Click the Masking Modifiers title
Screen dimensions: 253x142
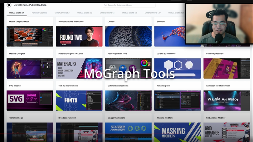tap(165, 118)
